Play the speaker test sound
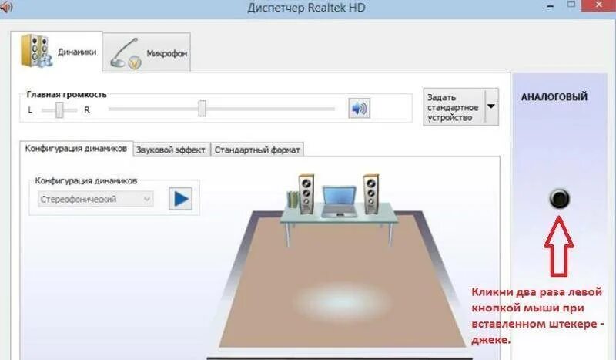The height and width of the screenshot is (360, 616). [180, 199]
